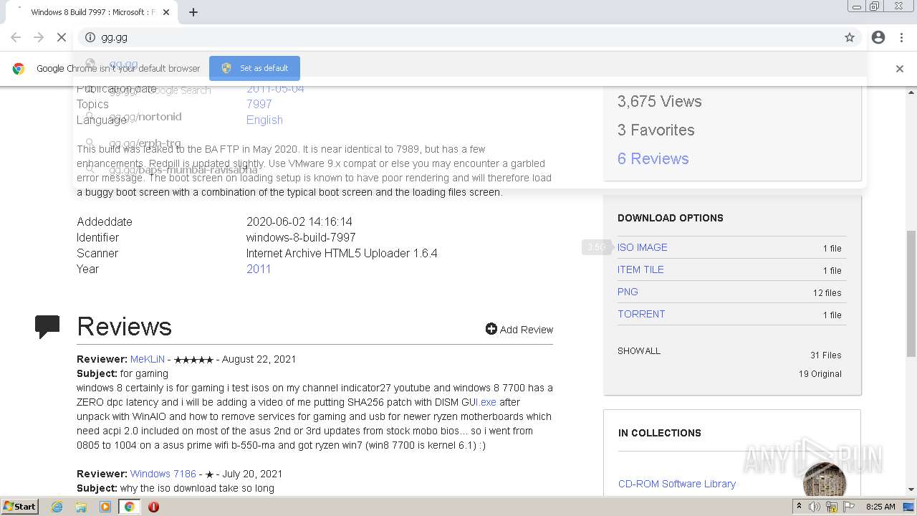Click the CD-ROM collection thumbnail image
The image size is (917, 516).
point(825,479)
